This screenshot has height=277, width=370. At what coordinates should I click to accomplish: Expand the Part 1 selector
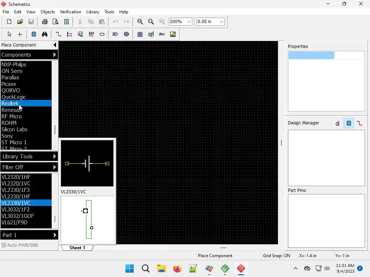pyautogui.click(x=29, y=235)
